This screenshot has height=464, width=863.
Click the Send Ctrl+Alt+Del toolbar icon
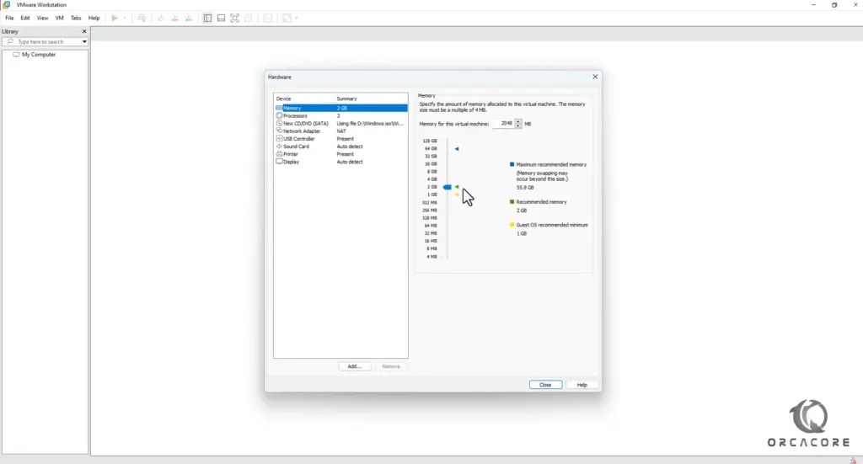point(142,19)
